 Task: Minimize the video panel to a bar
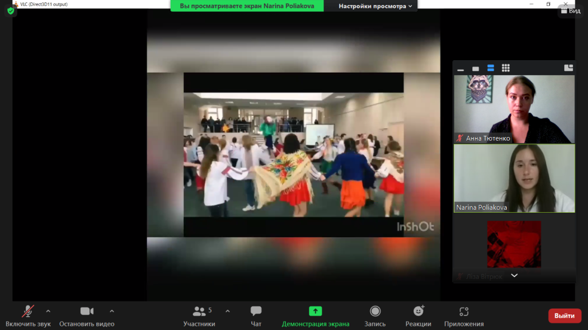click(460, 69)
